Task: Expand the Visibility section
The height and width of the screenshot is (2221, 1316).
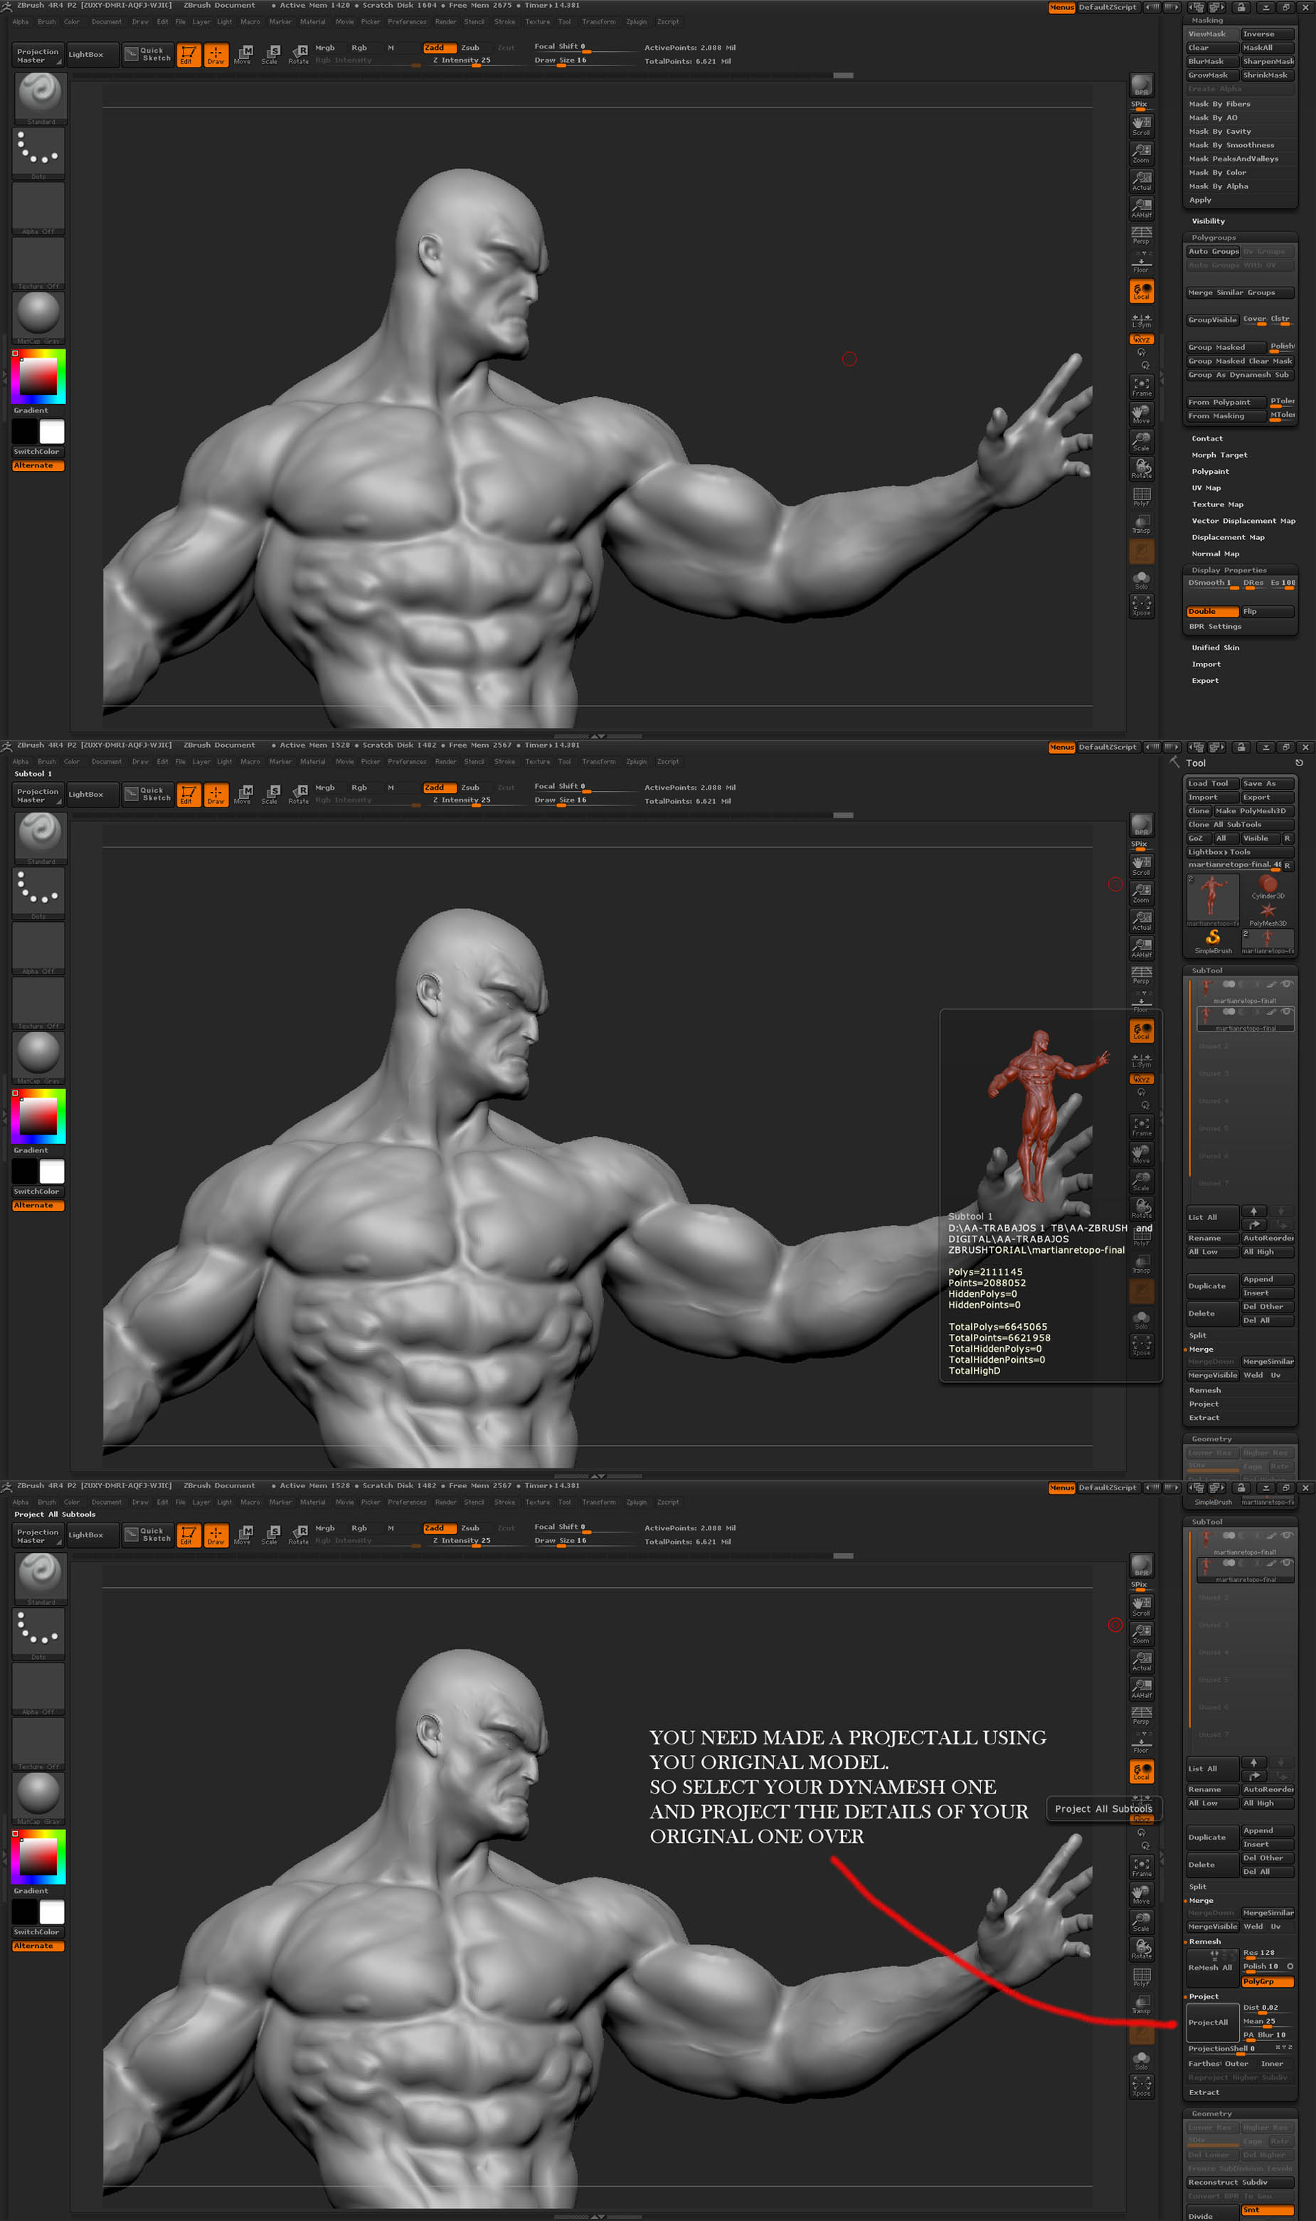Action: pos(1209,221)
